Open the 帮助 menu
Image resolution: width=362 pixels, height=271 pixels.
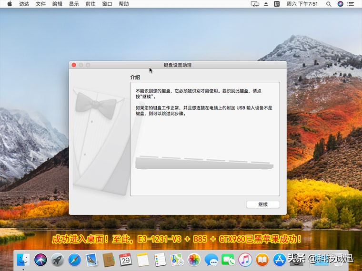[124, 4]
